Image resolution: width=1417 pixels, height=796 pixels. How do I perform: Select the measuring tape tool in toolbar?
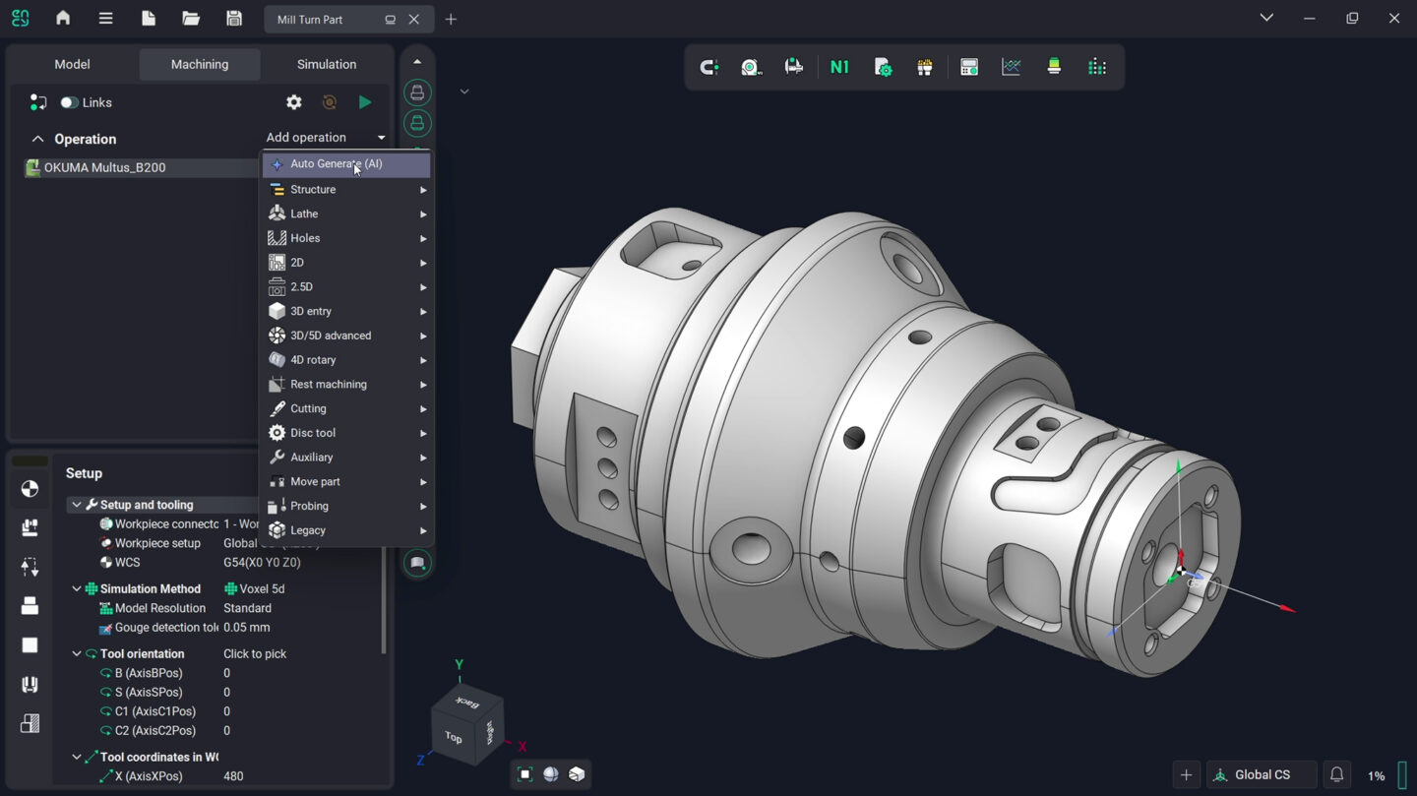pos(751,67)
